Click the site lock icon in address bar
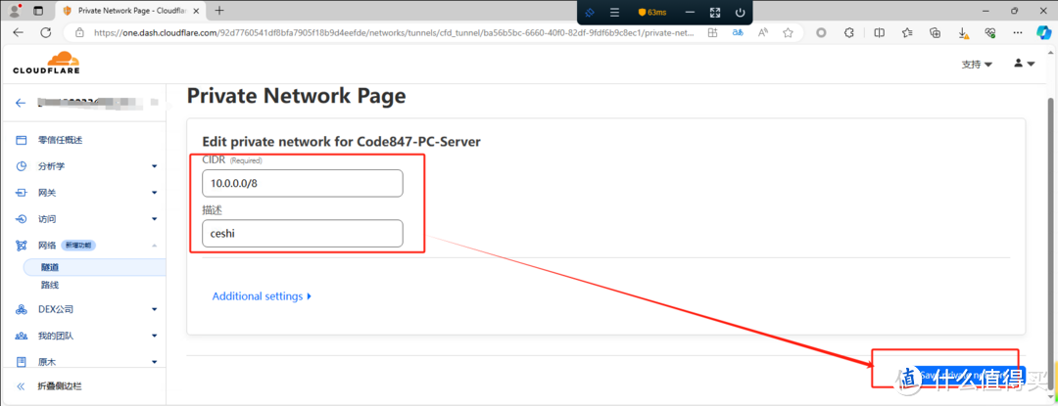Viewport: 1058px width, 406px height. coord(79,32)
